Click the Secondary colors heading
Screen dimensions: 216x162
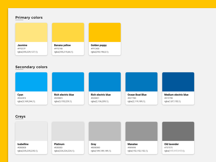pyautogui.click(x=31, y=67)
